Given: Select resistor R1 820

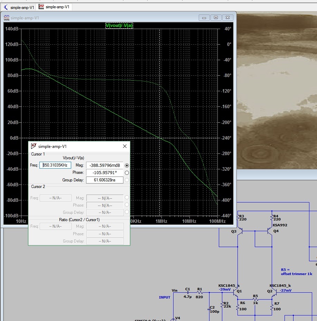Looking at the screenshot, I should [x=200, y=293].
